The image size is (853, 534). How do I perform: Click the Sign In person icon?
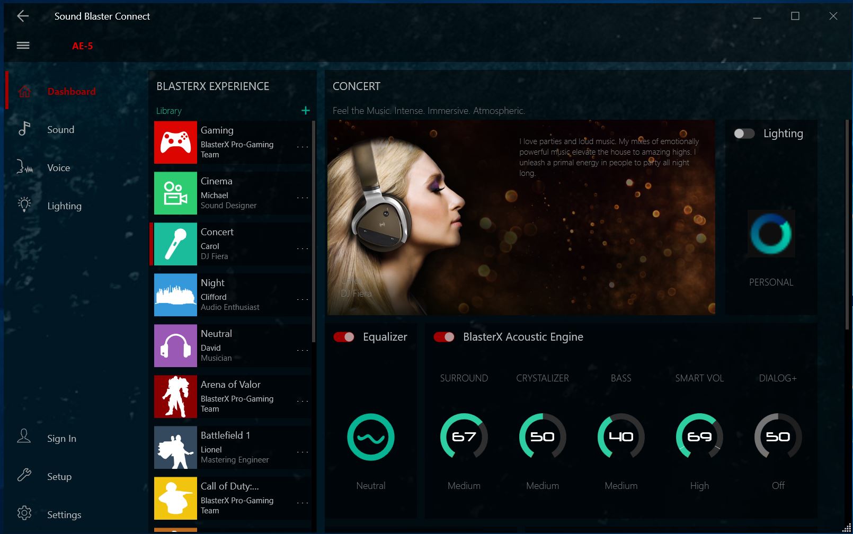click(x=24, y=437)
